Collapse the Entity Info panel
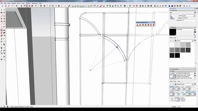This screenshot has width=198, height=111. [x=170, y=10]
